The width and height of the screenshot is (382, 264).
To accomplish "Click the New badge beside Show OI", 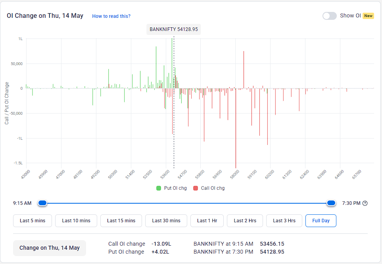I will tap(369, 16).
